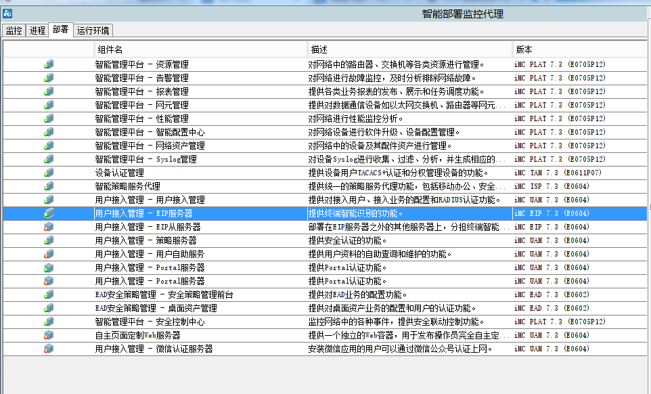Click version iMC ISP 7.3 (E0604)
The width and height of the screenshot is (651, 394).
tap(552, 186)
